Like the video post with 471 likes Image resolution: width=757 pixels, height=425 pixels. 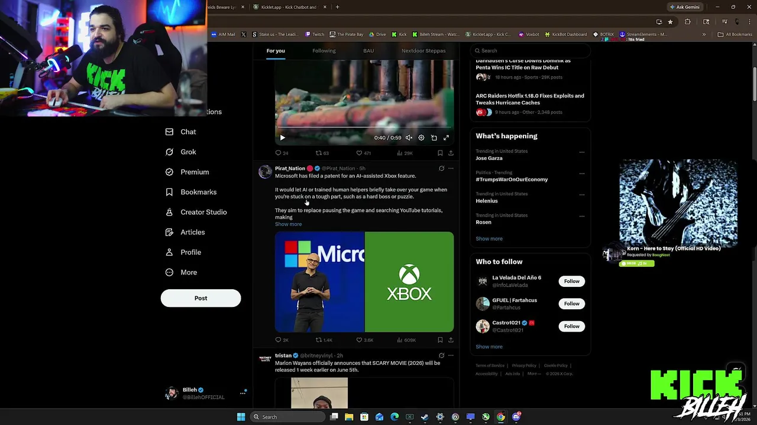[363, 153]
